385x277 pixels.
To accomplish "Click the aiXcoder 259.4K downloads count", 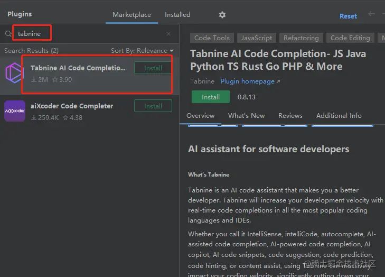I will 45,118.
